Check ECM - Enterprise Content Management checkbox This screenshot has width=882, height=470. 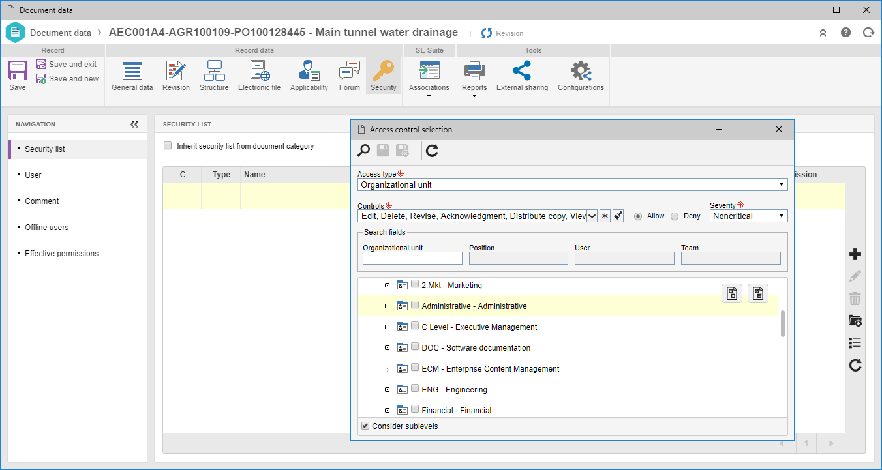tap(415, 368)
